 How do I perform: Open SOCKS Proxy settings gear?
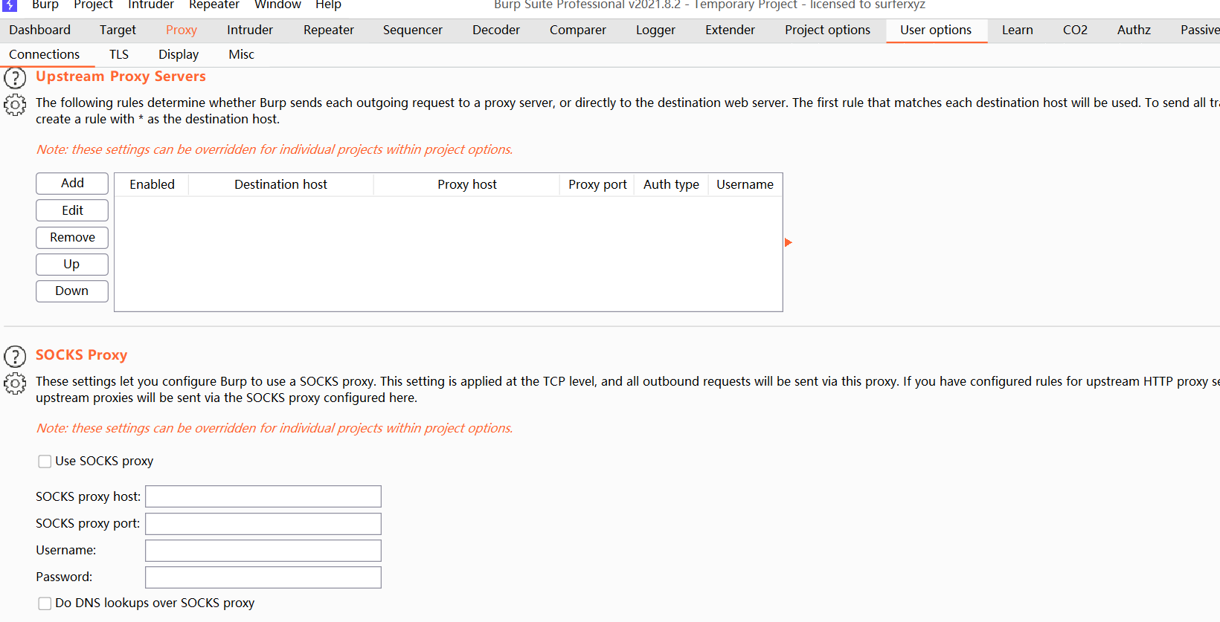click(x=15, y=383)
